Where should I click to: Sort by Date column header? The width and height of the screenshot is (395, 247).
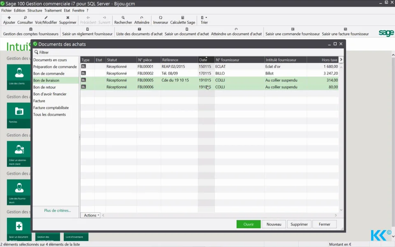click(x=206, y=60)
